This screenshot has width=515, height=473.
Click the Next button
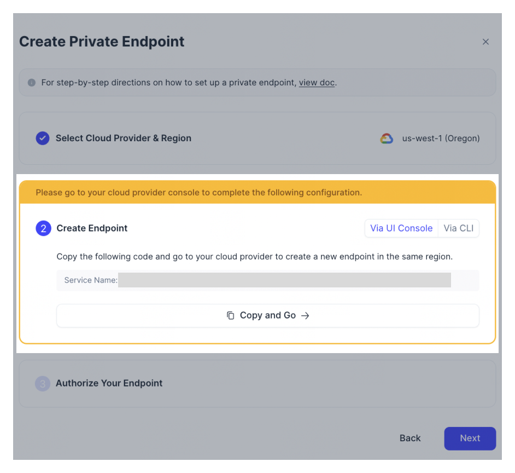click(470, 438)
